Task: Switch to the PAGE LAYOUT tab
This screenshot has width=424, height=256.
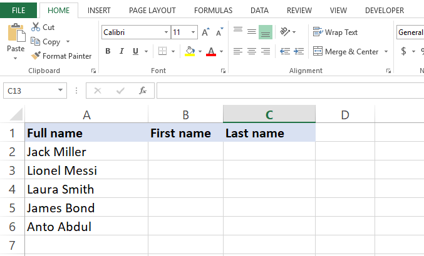Action: coord(152,10)
